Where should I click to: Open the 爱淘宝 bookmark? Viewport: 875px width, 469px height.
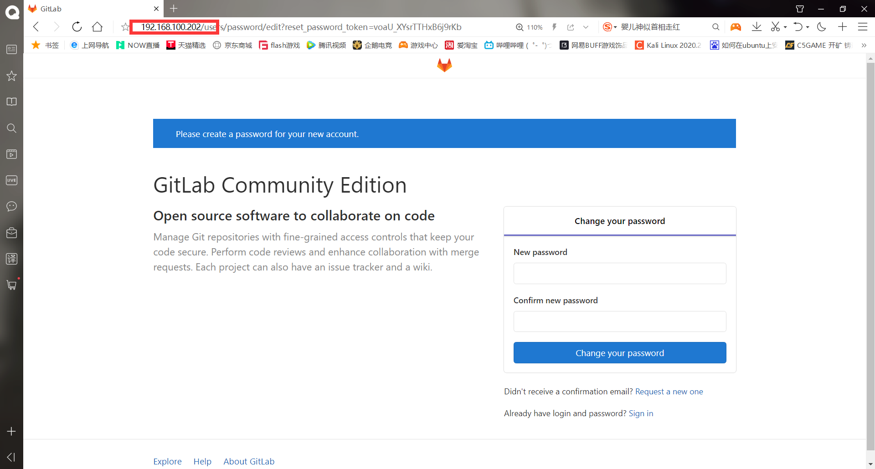pos(461,45)
